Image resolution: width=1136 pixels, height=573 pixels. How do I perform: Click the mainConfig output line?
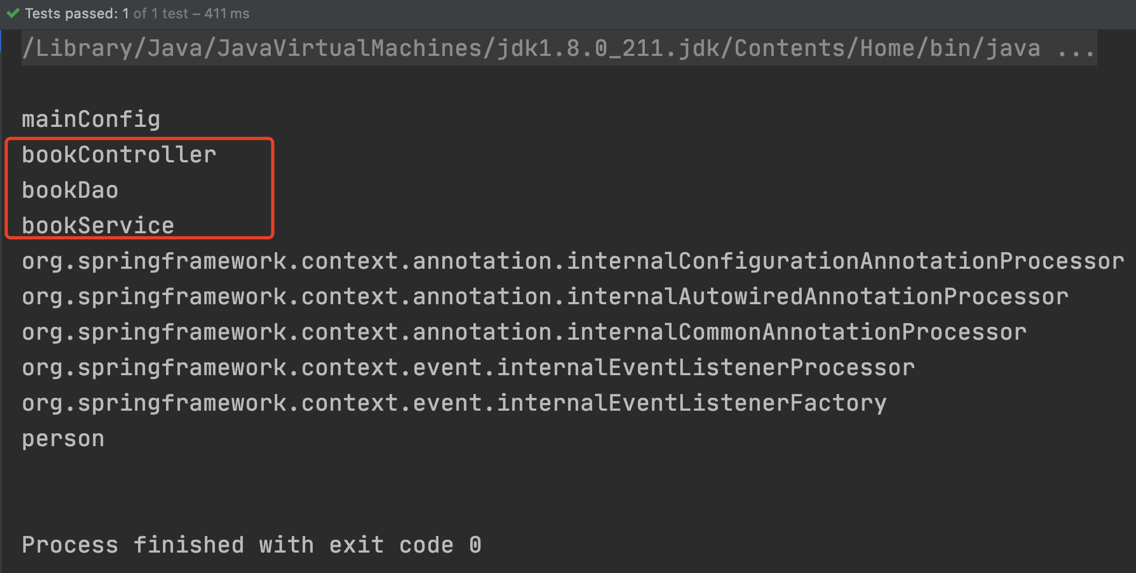coord(91,119)
